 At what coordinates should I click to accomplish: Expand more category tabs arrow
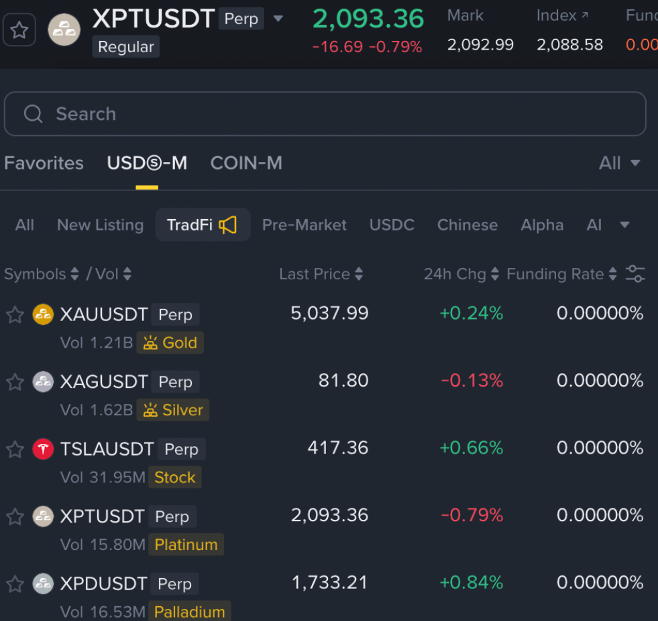click(624, 225)
